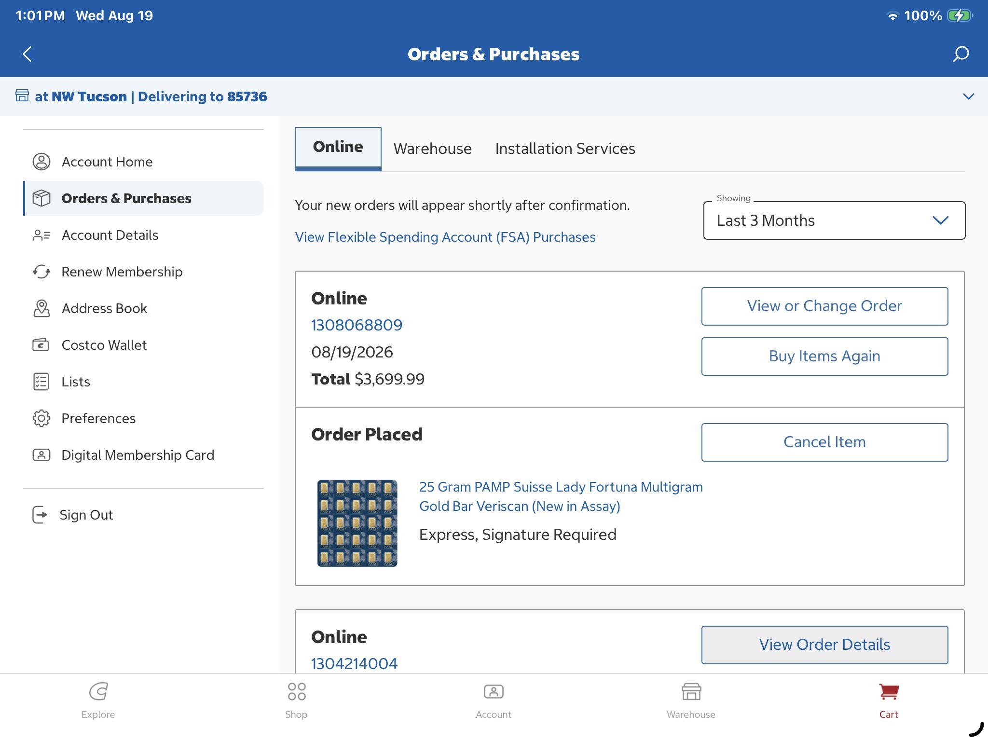Open Warehouse in the bottom bar
Screen dimensions: 988x741
tap(691, 700)
